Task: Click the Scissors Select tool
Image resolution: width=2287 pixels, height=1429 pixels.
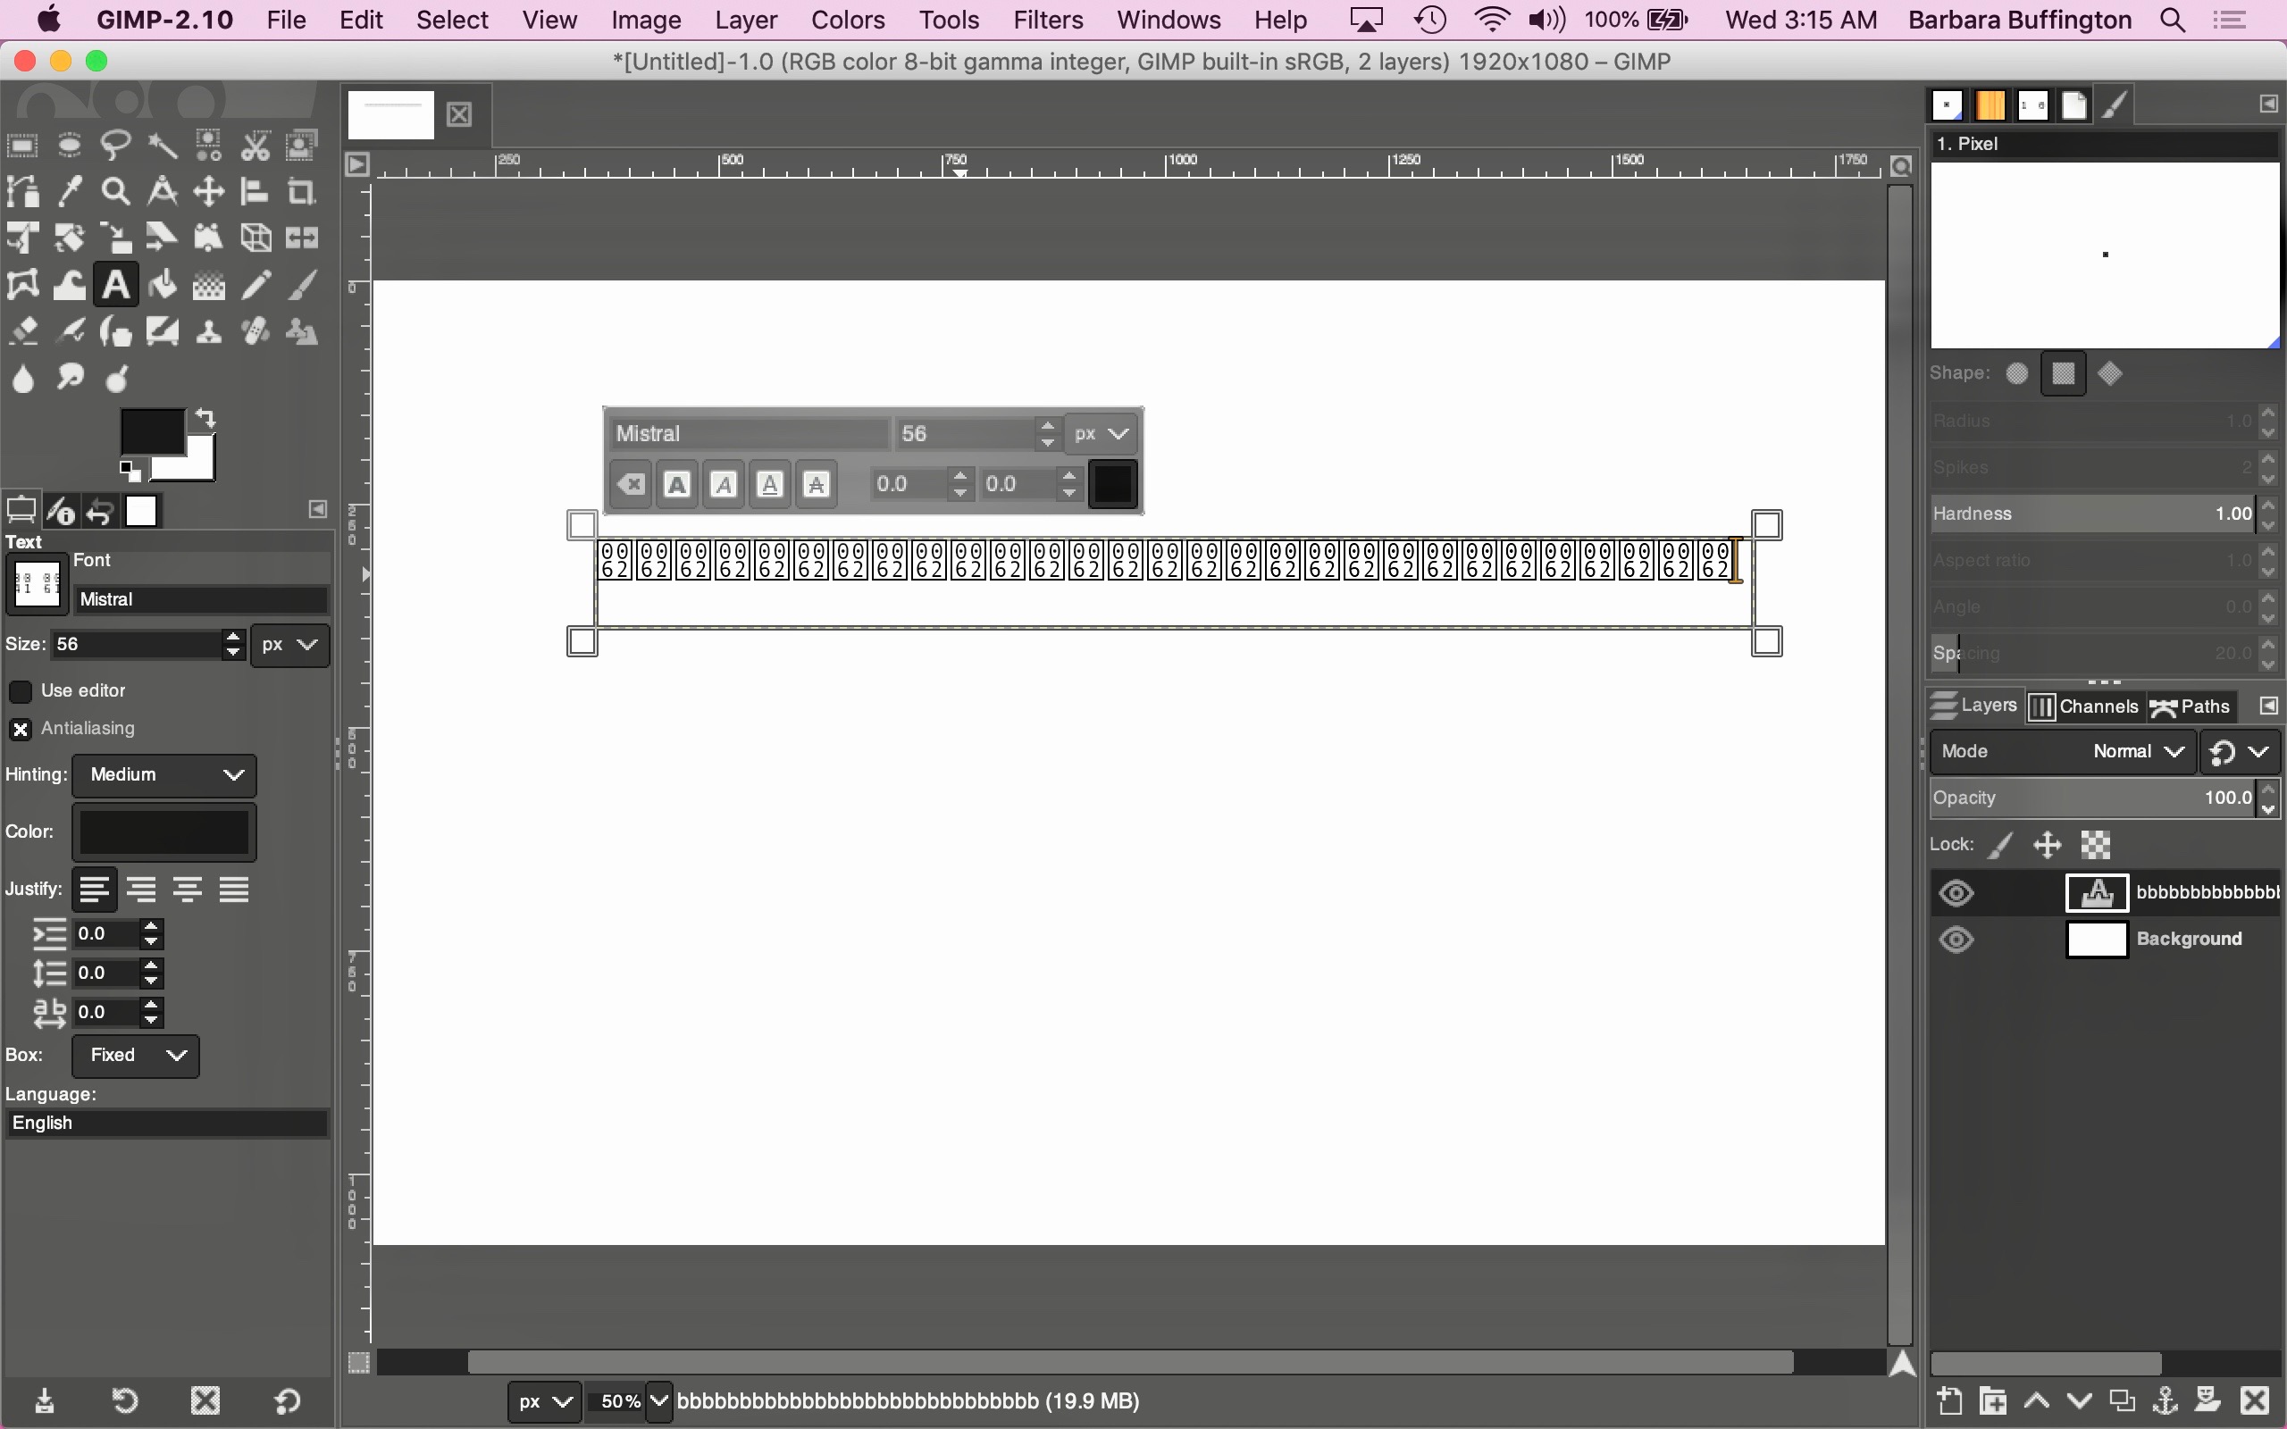Action: click(x=256, y=146)
